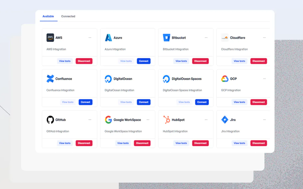
Task: Click the "GitHub Integration" description text
Action: (x=58, y=131)
